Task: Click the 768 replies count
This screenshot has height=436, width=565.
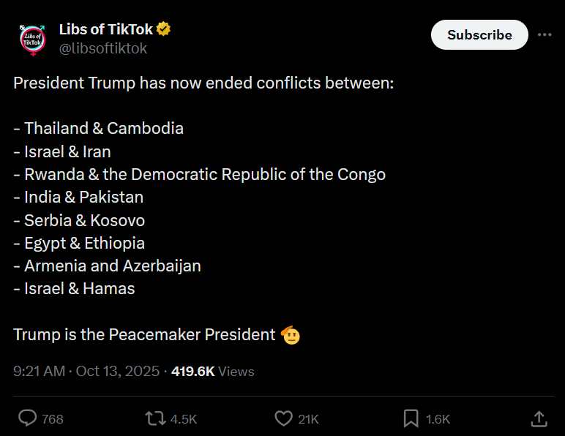Action: click(x=53, y=419)
